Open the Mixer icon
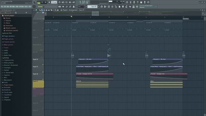206x116 pixels. point(112,7)
